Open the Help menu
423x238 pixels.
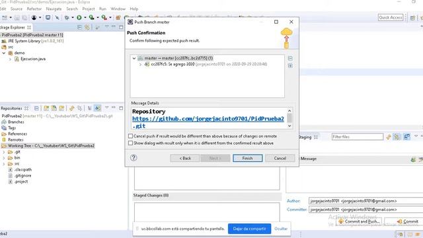(134, 9)
